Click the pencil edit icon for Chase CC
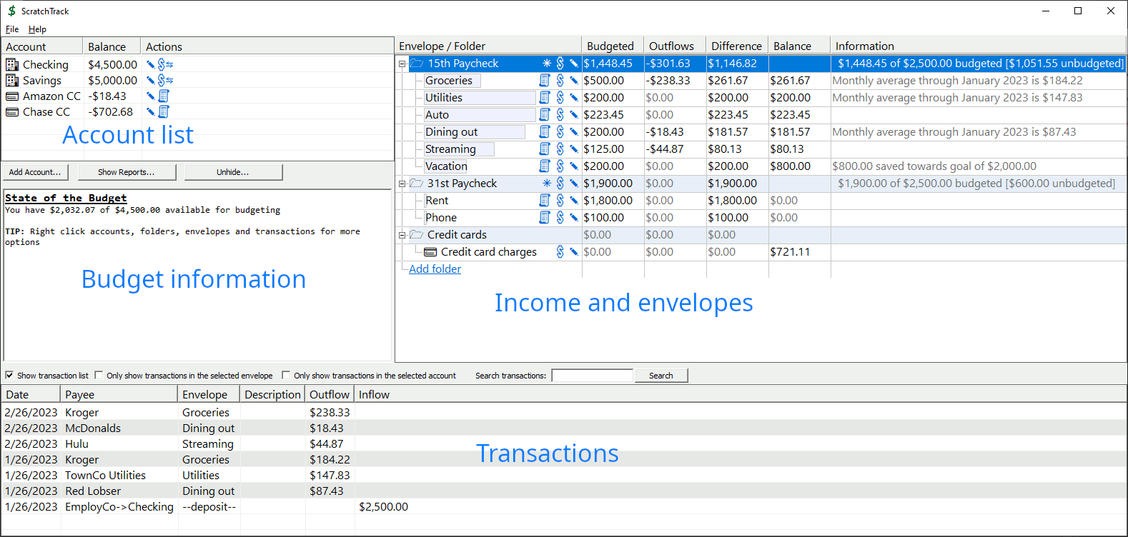Screen dimensions: 1128x537 151,111
